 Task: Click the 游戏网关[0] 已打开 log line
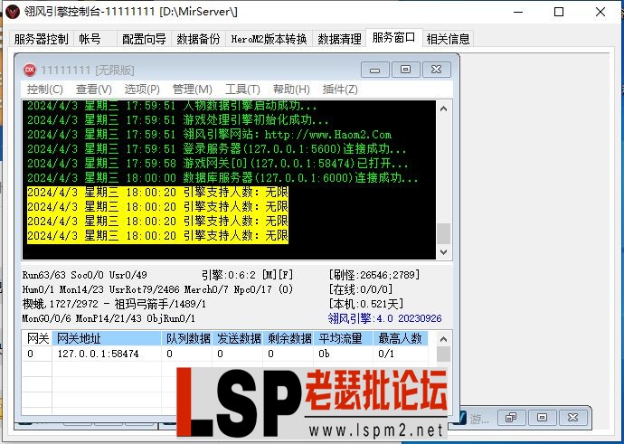click(218, 163)
